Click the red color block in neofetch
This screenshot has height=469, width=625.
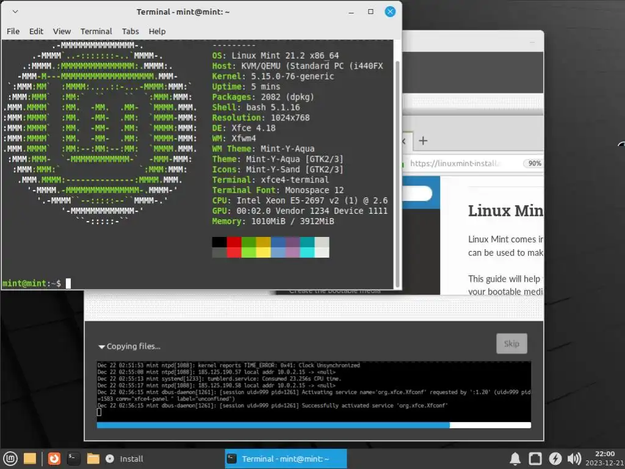[234, 242]
